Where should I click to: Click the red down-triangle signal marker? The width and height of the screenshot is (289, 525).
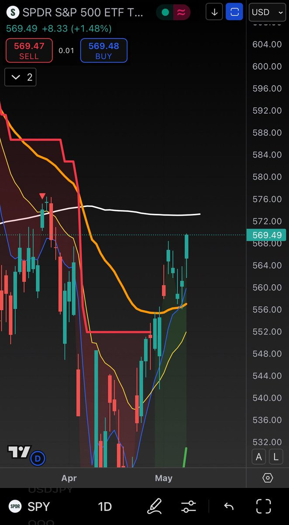(42, 196)
